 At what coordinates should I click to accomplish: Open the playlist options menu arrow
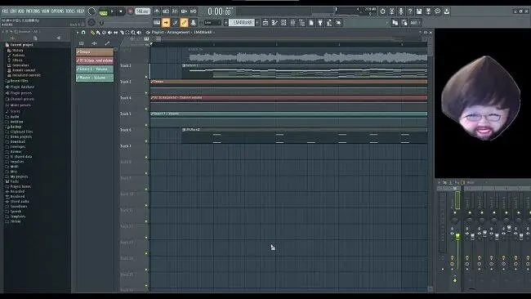78,33
